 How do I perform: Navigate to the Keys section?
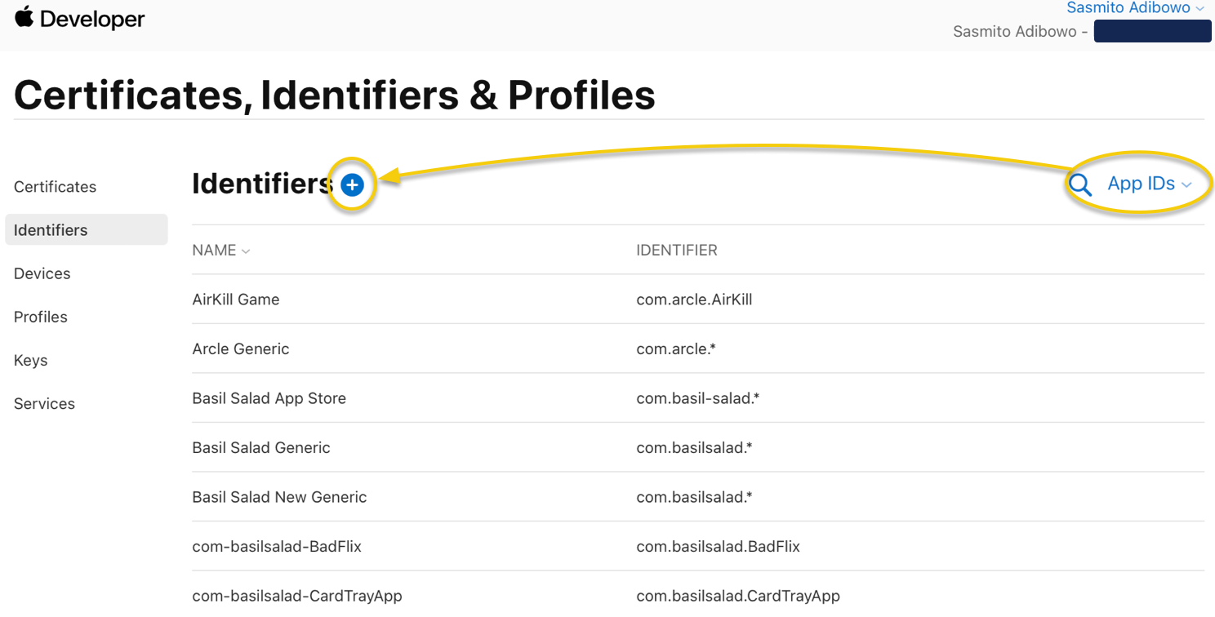(x=31, y=360)
